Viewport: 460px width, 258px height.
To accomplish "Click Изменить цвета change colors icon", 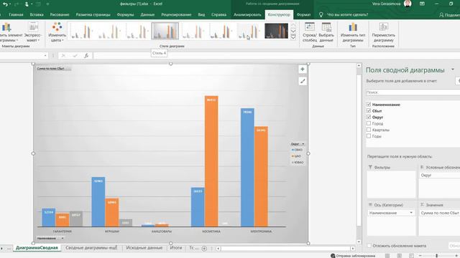I will click(x=57, y=27).
